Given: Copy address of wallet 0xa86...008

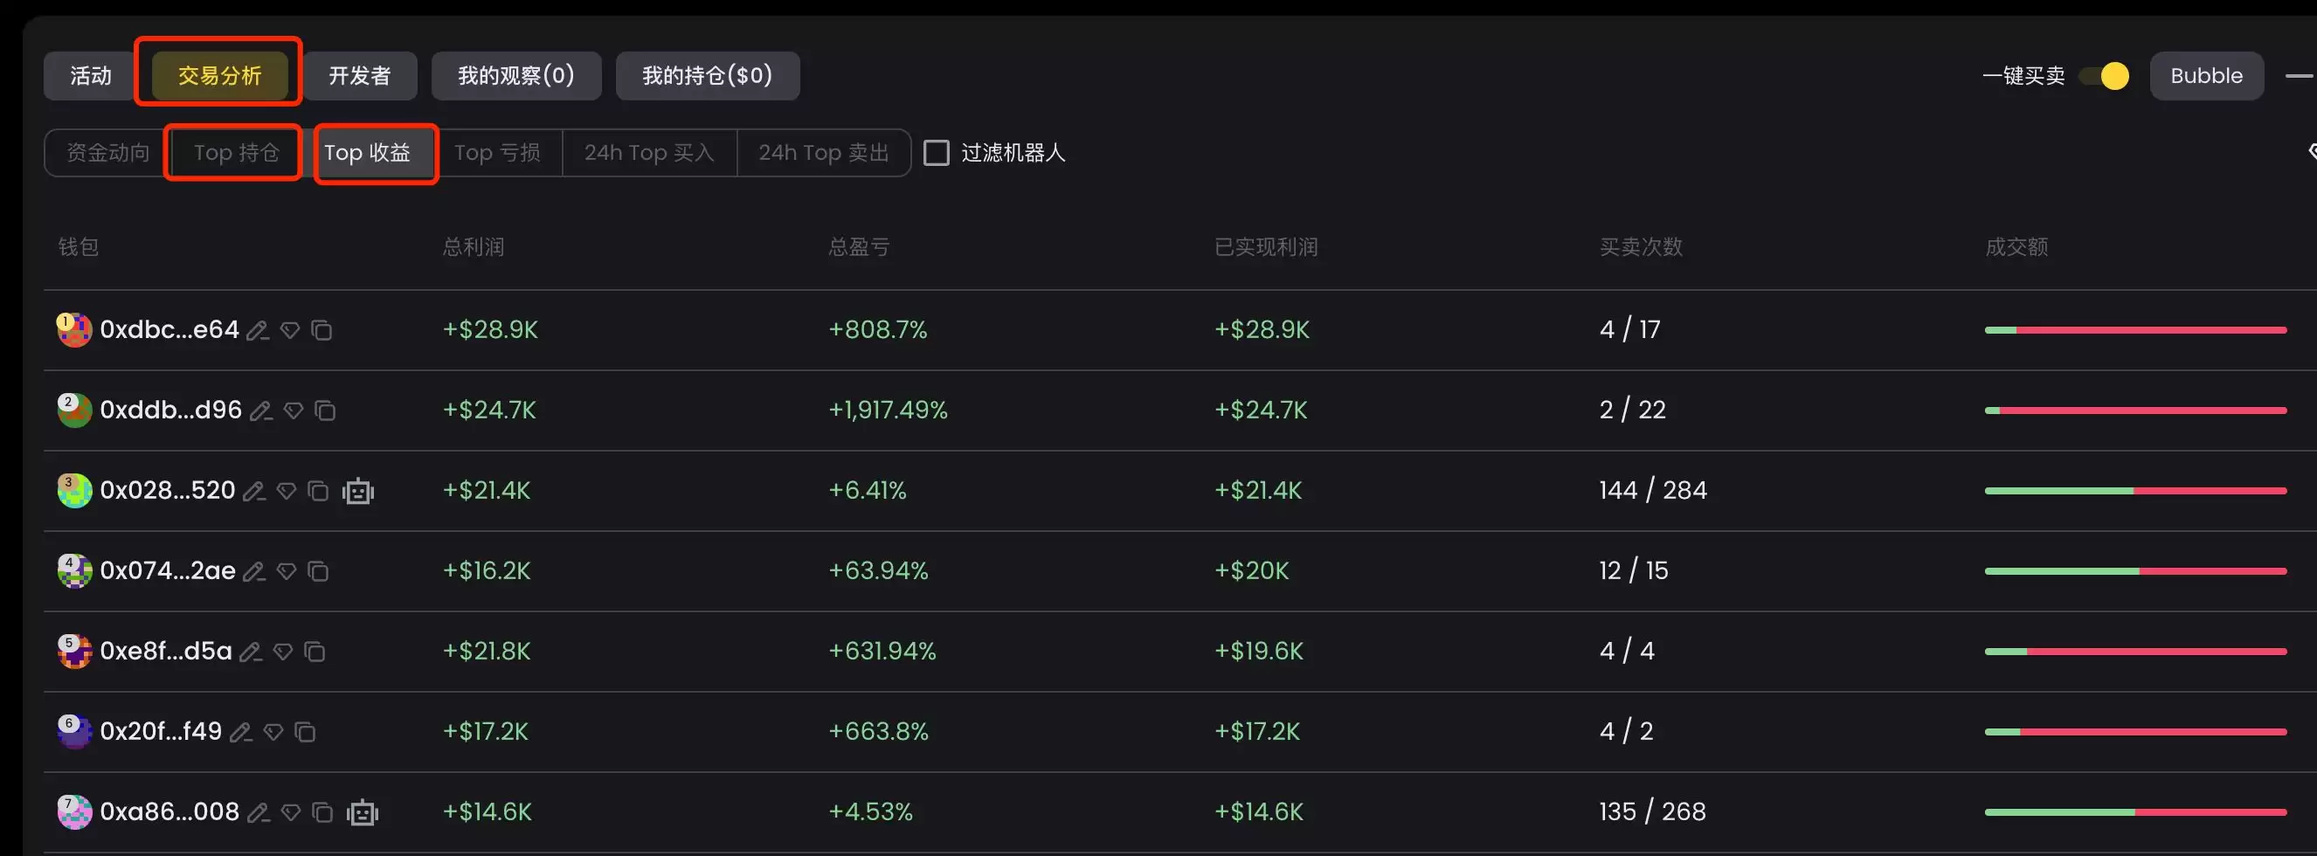Looking at the screenshot, I should [323, 812].
